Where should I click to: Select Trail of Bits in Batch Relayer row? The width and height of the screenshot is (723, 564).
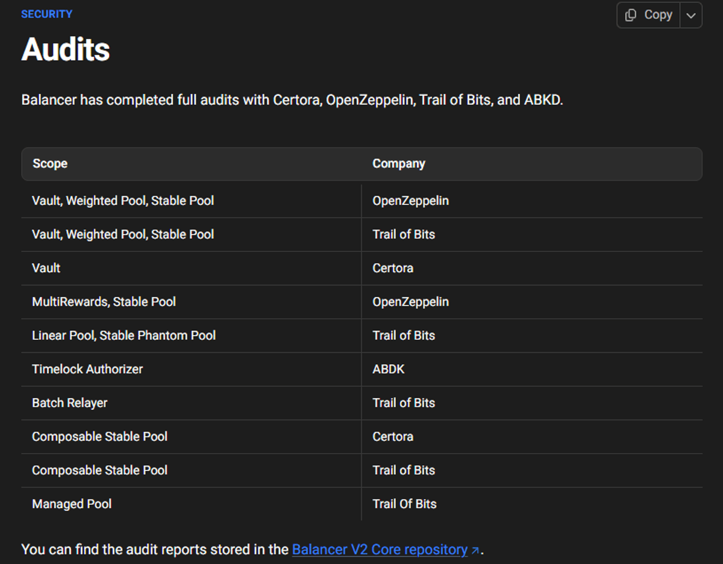click(x=404, y=403)
